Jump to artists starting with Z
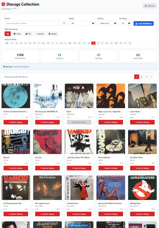Image resolution: width=159 pixels, height=228 pixels. tap(130, 43)
